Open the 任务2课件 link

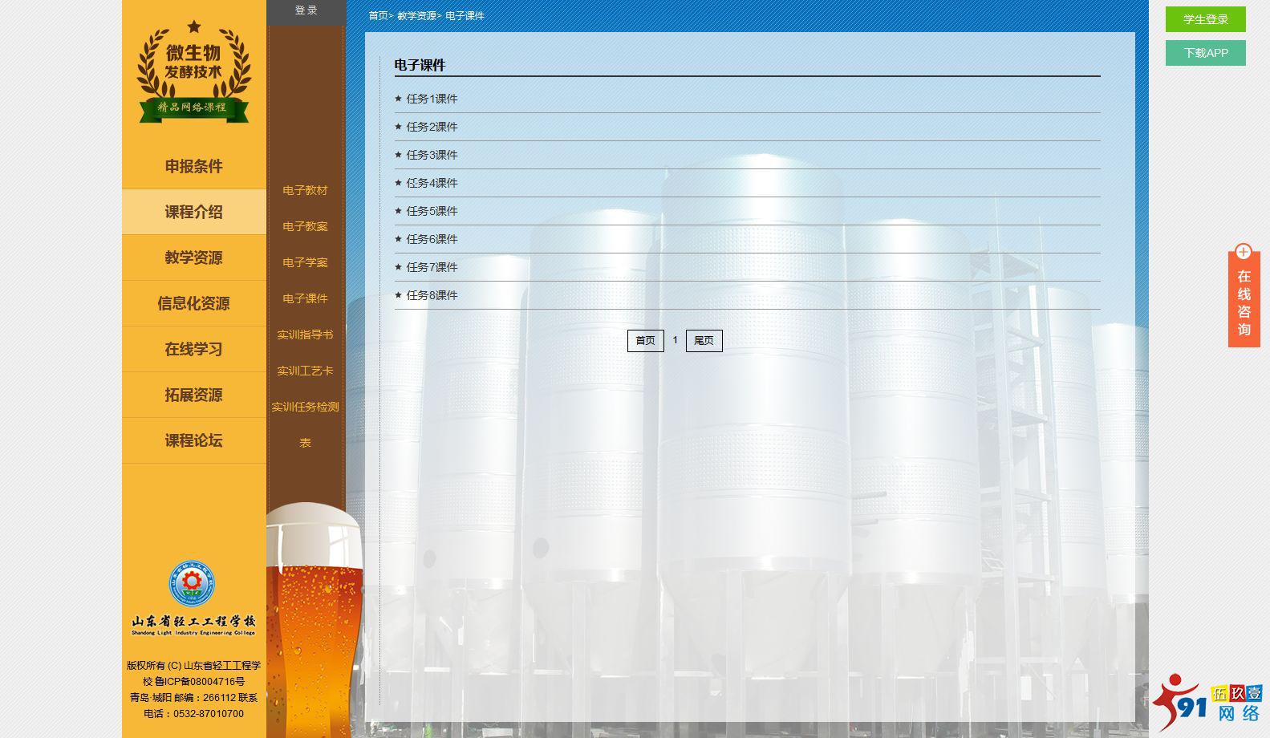(x=432, y=127)
